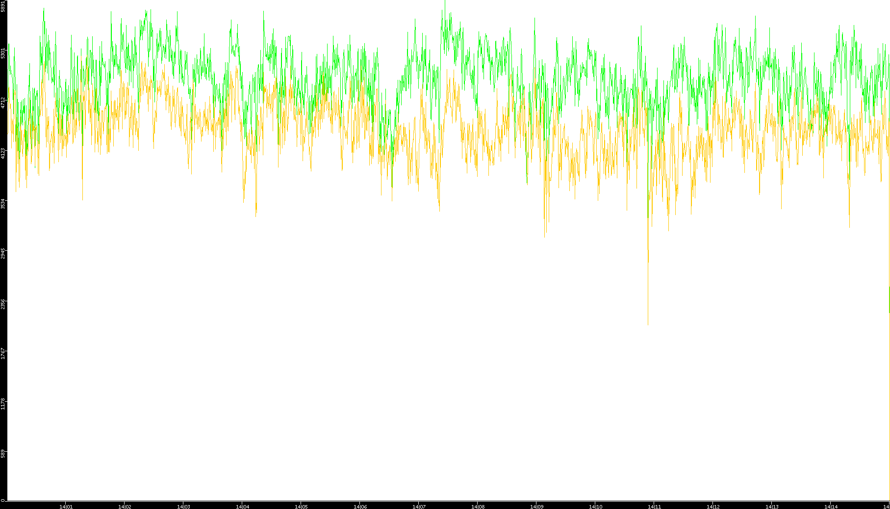
Task: Click the 5301 value on the vertical axis
Action: click(x=3, y=53)
